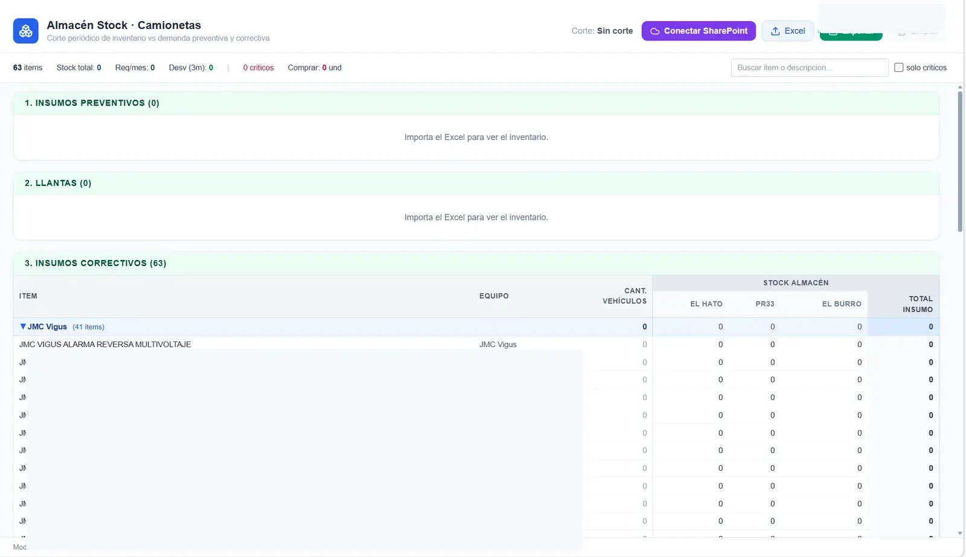Screen dimensions: 966x557
Task: Click the CANT. VEHÍCULOS column header
Action: pyautogui.click(x=624, y=296)
